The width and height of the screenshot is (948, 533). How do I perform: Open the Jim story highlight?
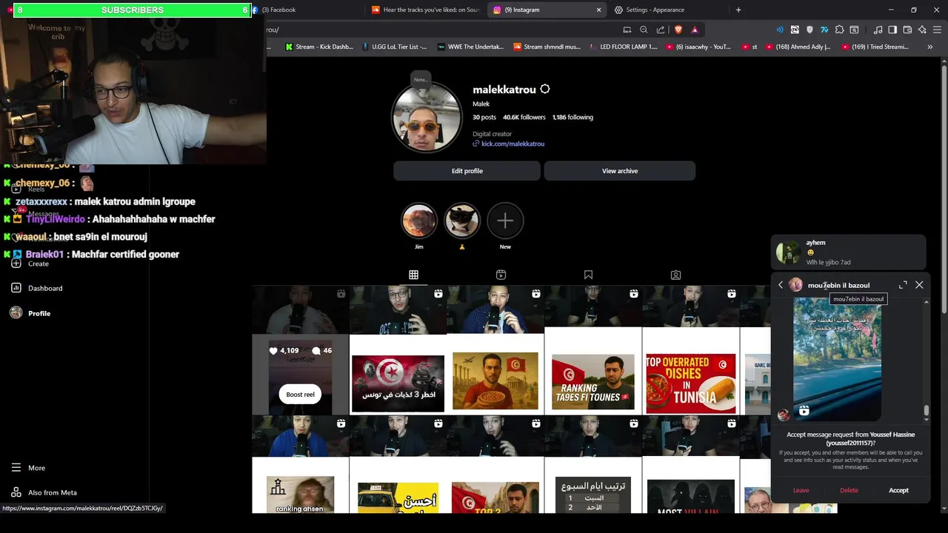(x=419, y=221)
